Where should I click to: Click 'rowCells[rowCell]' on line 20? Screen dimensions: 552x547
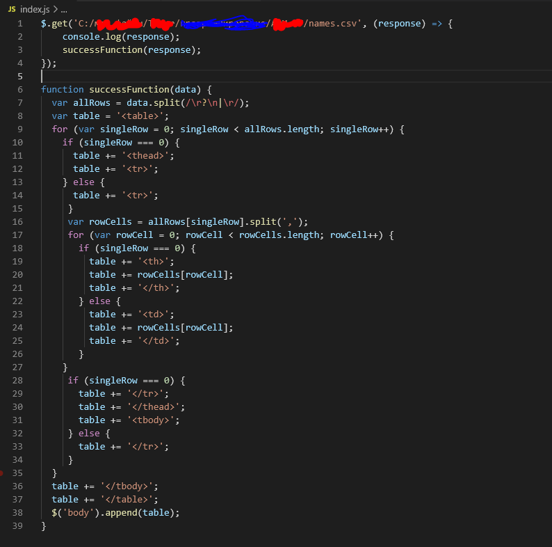coord(182,275)
